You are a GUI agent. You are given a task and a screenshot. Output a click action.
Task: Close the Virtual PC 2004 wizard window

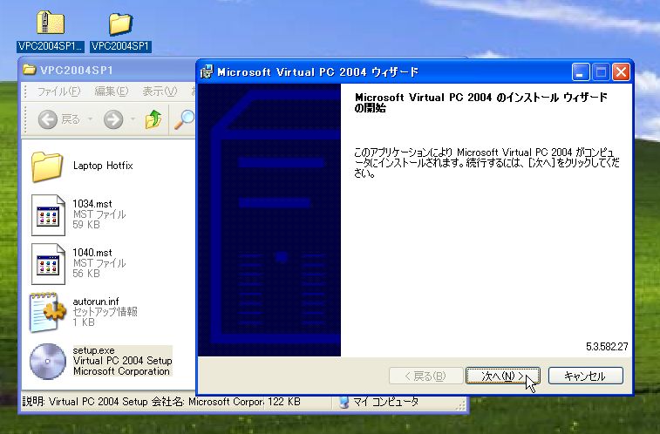pyautogui.click(x=621, y=72)
